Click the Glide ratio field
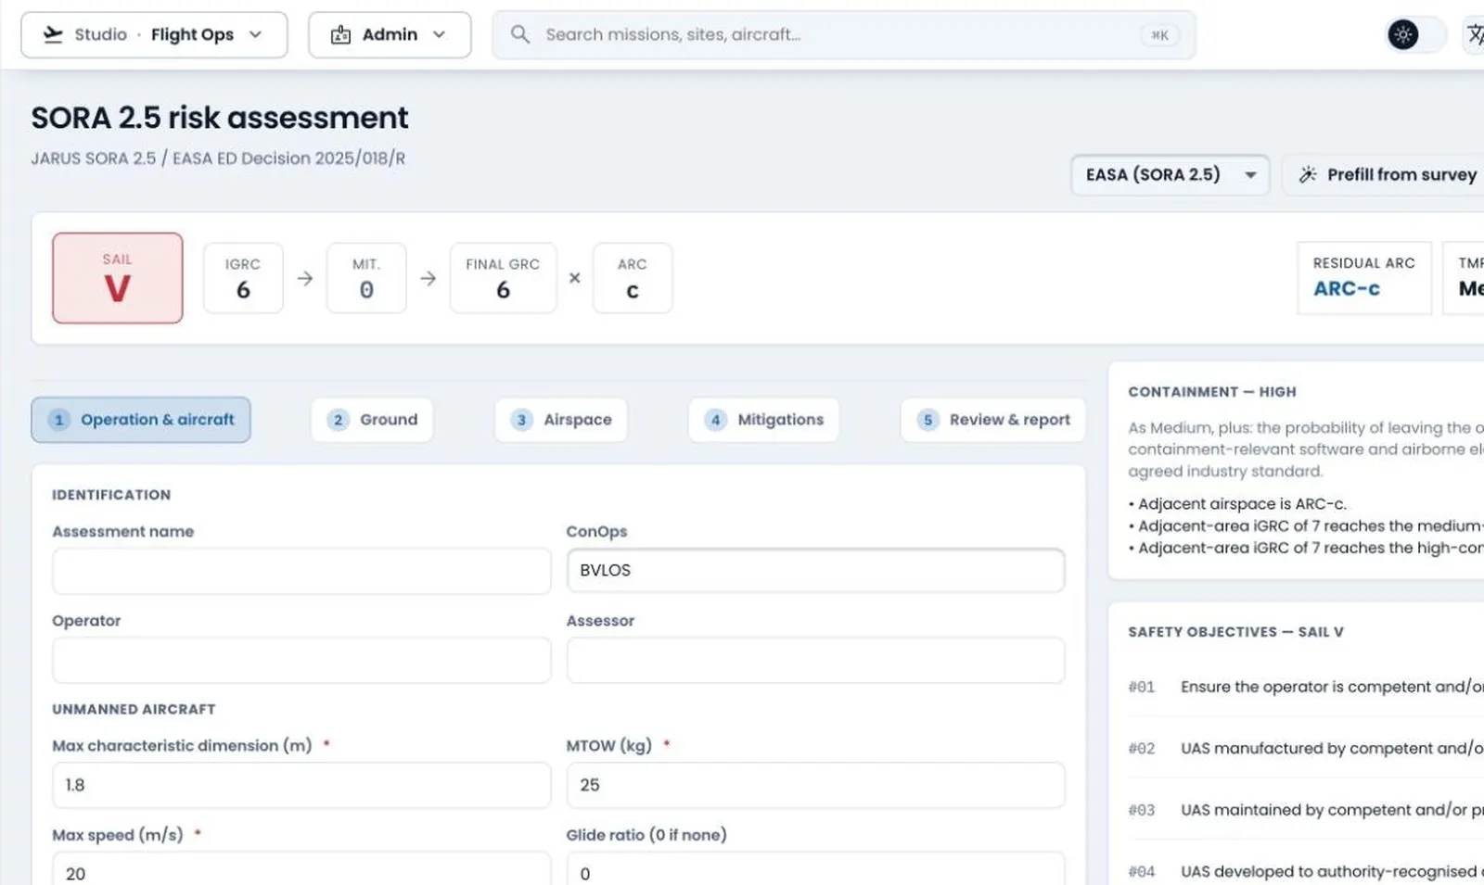The width and height of the screenshot is (1484, 885). (x=815, y=868)
